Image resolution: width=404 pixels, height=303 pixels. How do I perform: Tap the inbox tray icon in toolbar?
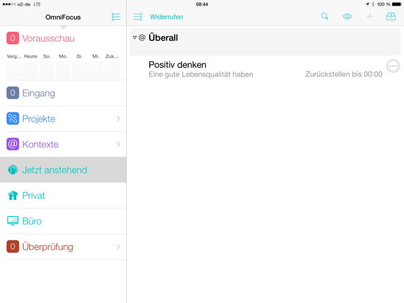[391, 17]
